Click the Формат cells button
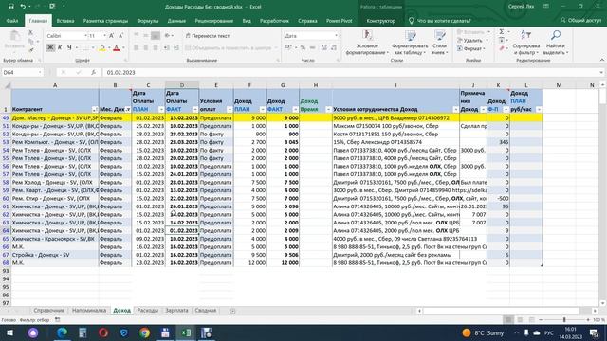The height and width of the screenshot is (341, 607). (470, 48)
